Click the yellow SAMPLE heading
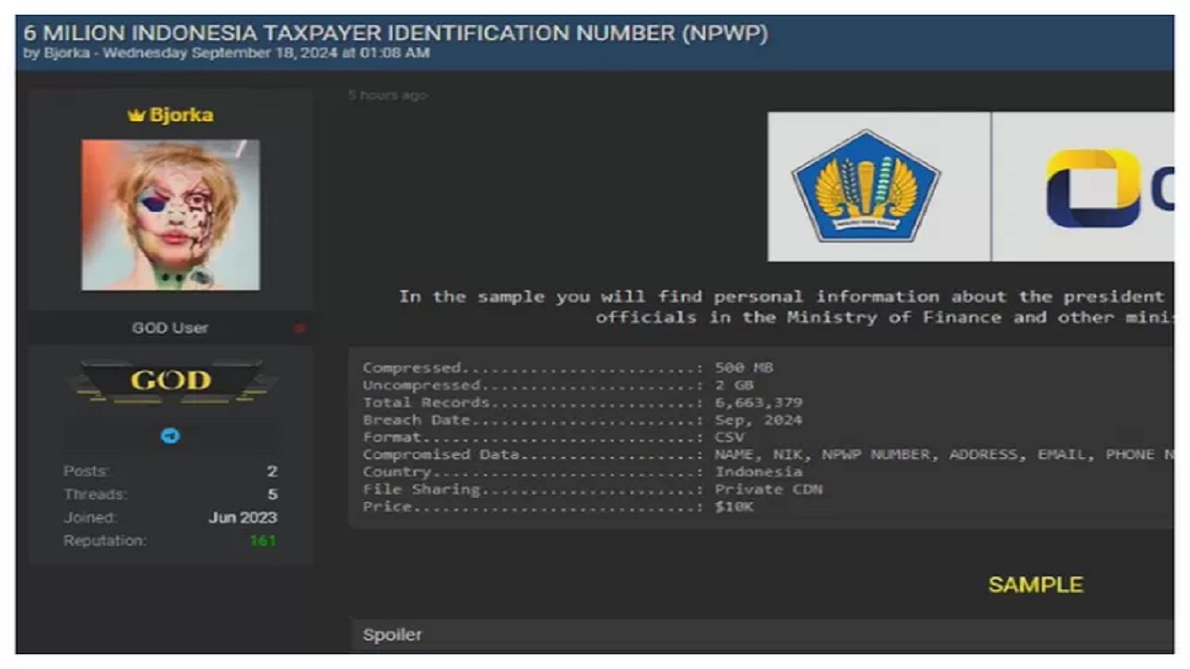 click(1035, 584)
